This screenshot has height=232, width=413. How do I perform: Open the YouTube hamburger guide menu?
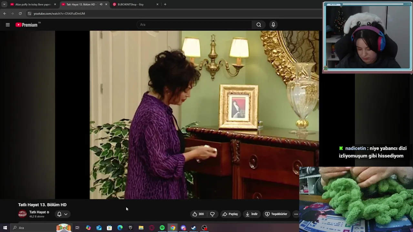8,25
